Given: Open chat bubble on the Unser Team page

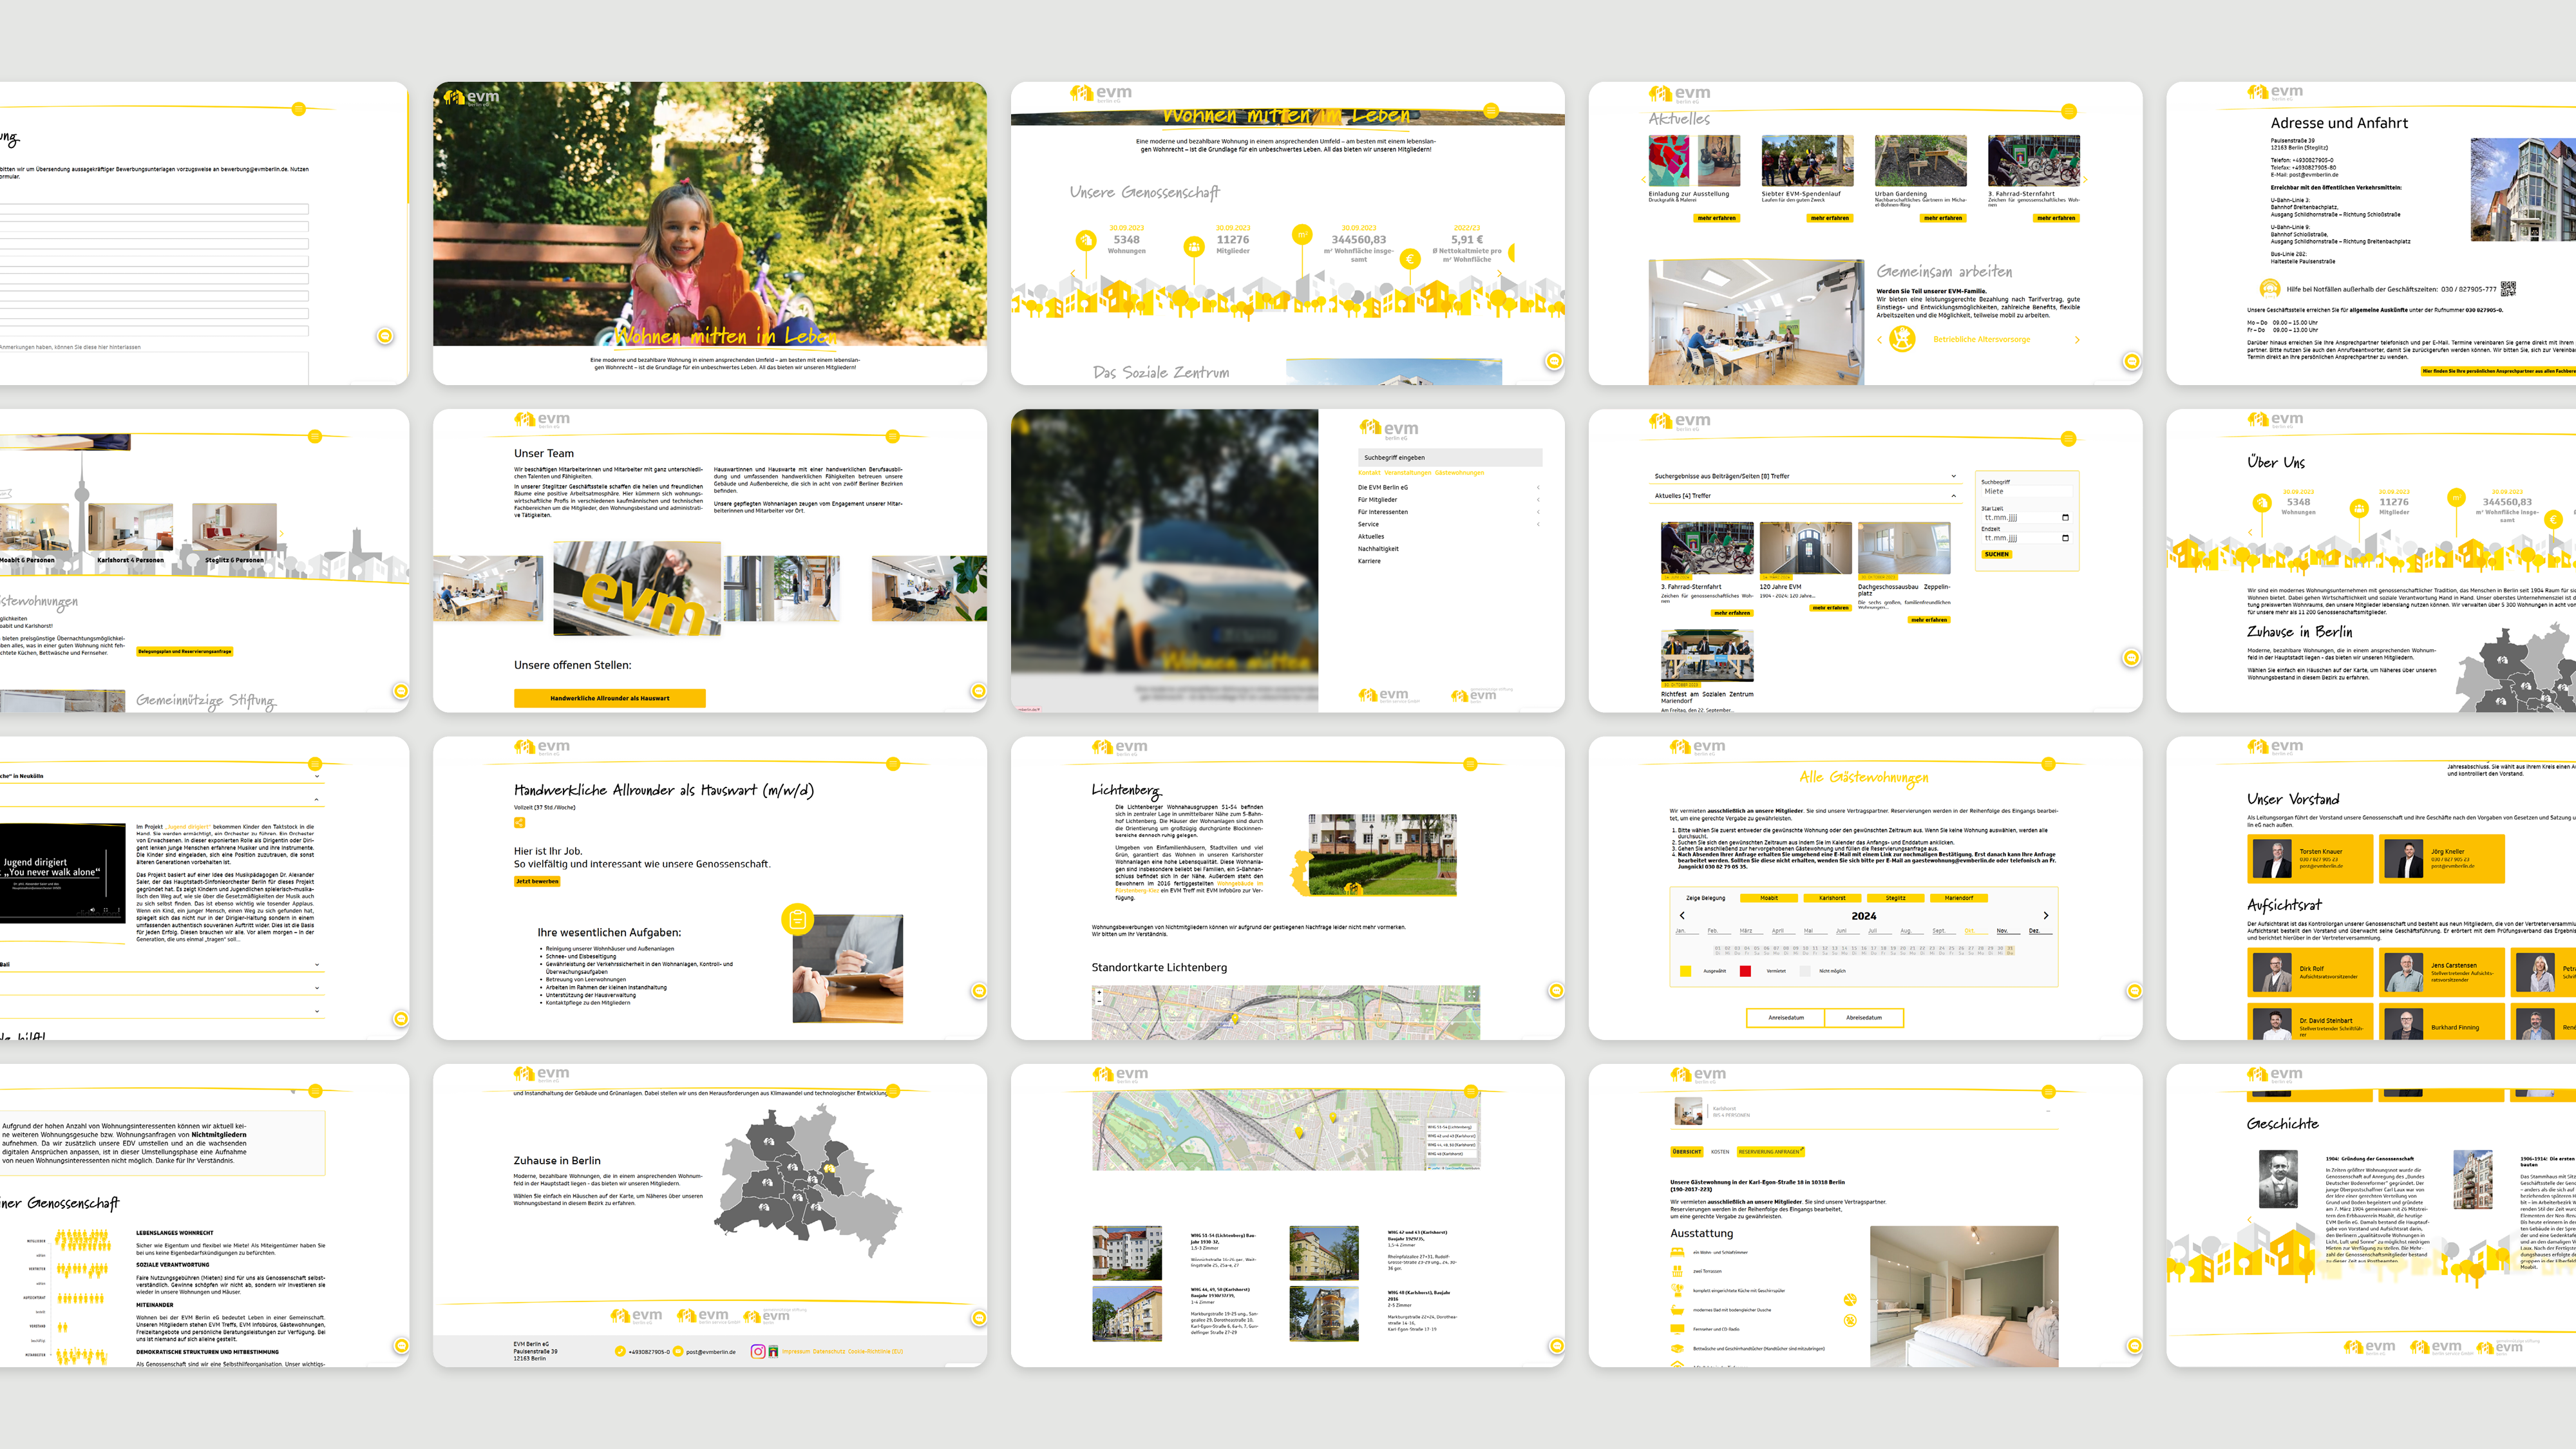Looking at the screenshot, I should click(979, 691).
